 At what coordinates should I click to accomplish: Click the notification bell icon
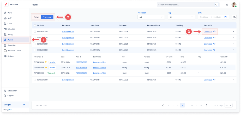(227, 5)
